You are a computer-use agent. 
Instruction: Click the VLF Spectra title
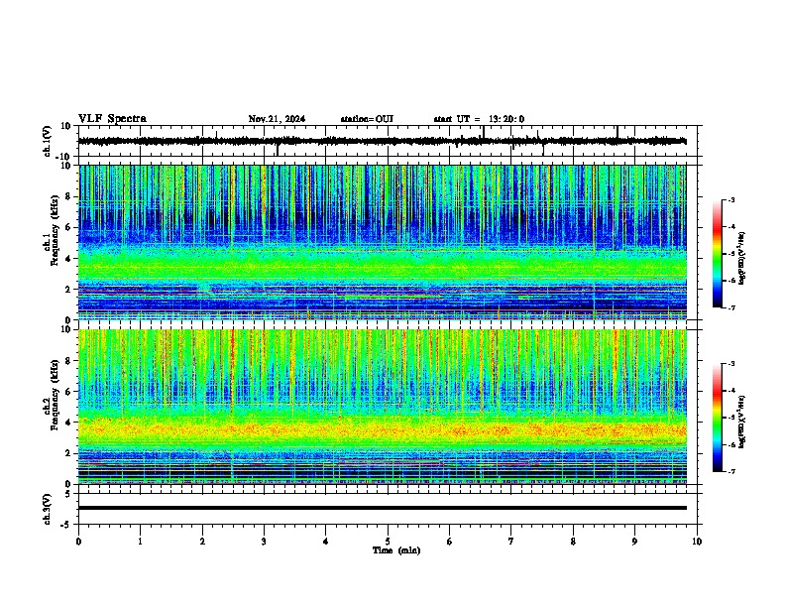point(112,119)
